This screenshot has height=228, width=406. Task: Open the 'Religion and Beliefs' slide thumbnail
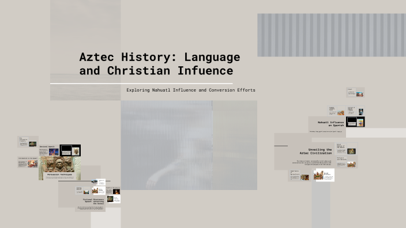[347, 162]
